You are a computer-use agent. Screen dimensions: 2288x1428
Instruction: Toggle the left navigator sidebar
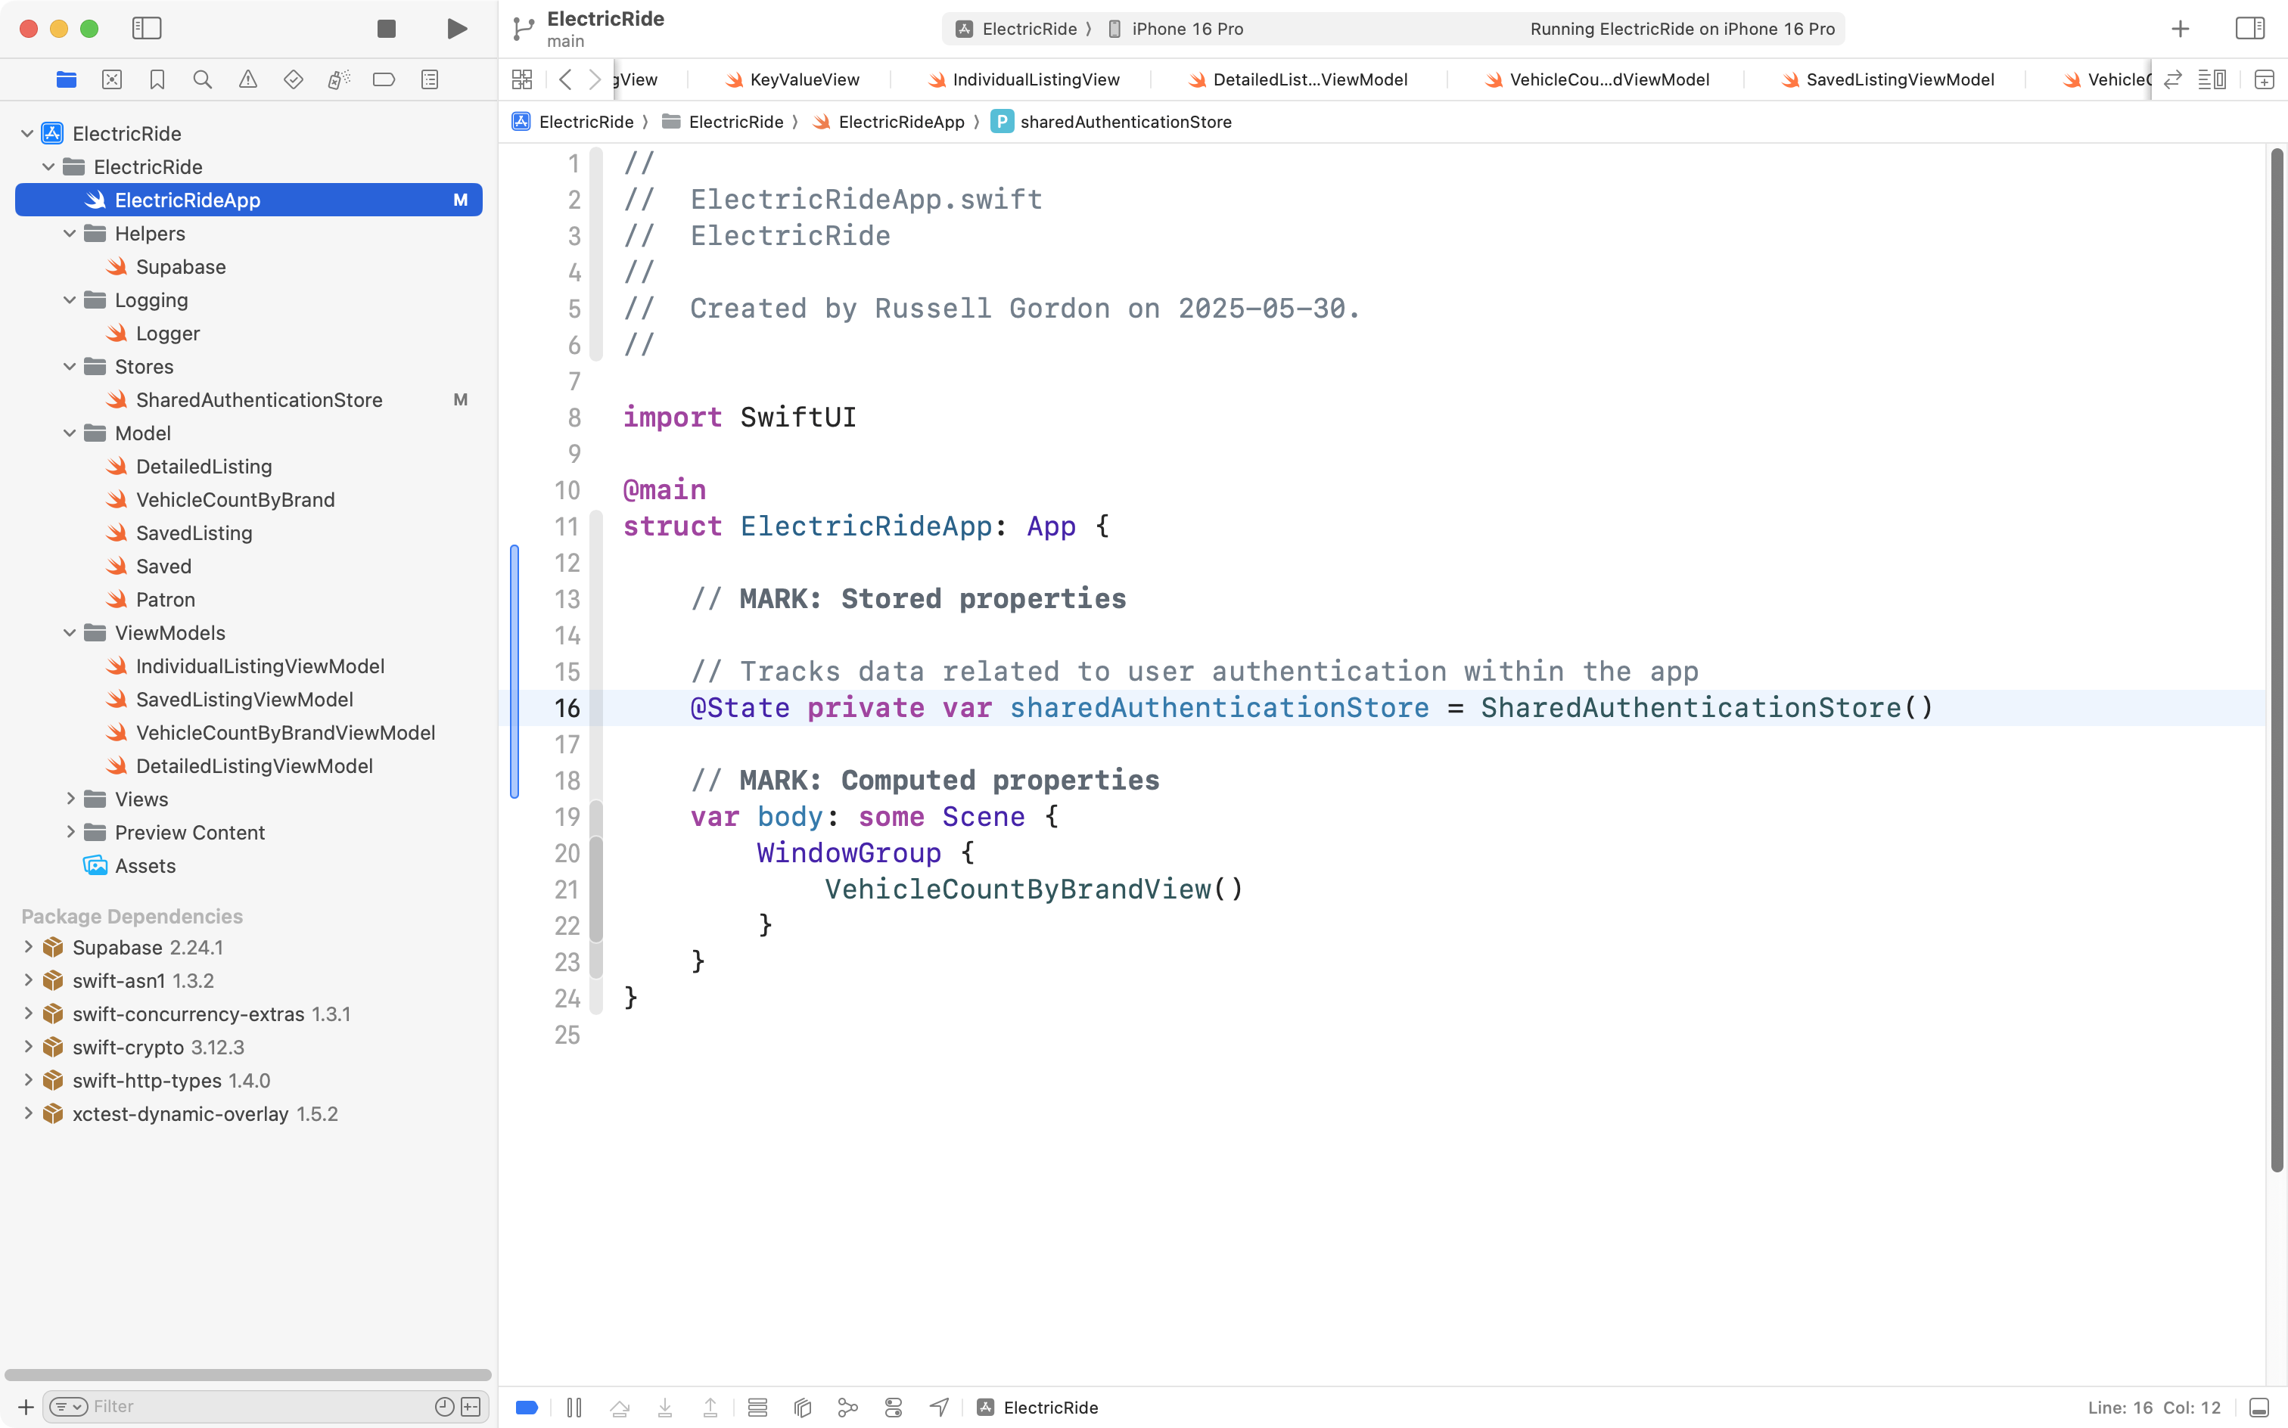147,28
